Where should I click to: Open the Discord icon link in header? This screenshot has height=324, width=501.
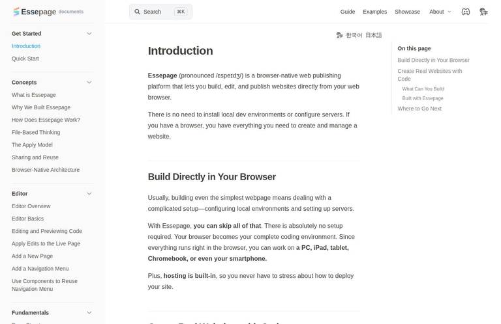[466, 12]
